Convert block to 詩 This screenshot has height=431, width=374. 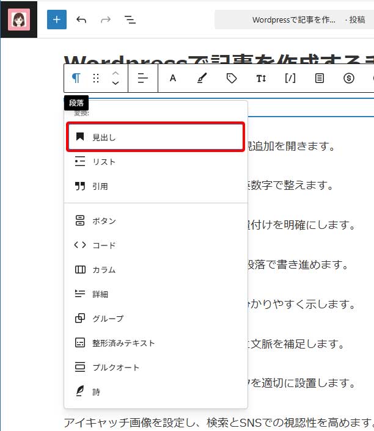point(155,392)
